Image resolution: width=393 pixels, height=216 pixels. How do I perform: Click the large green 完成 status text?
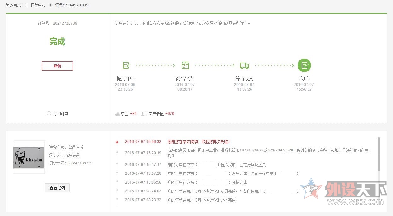(x=57, y=42)
